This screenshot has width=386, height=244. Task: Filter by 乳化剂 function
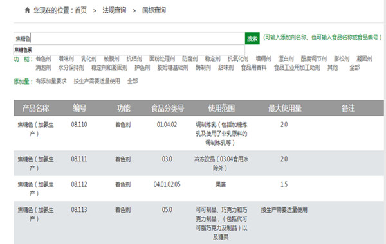(x=89, y=58)
